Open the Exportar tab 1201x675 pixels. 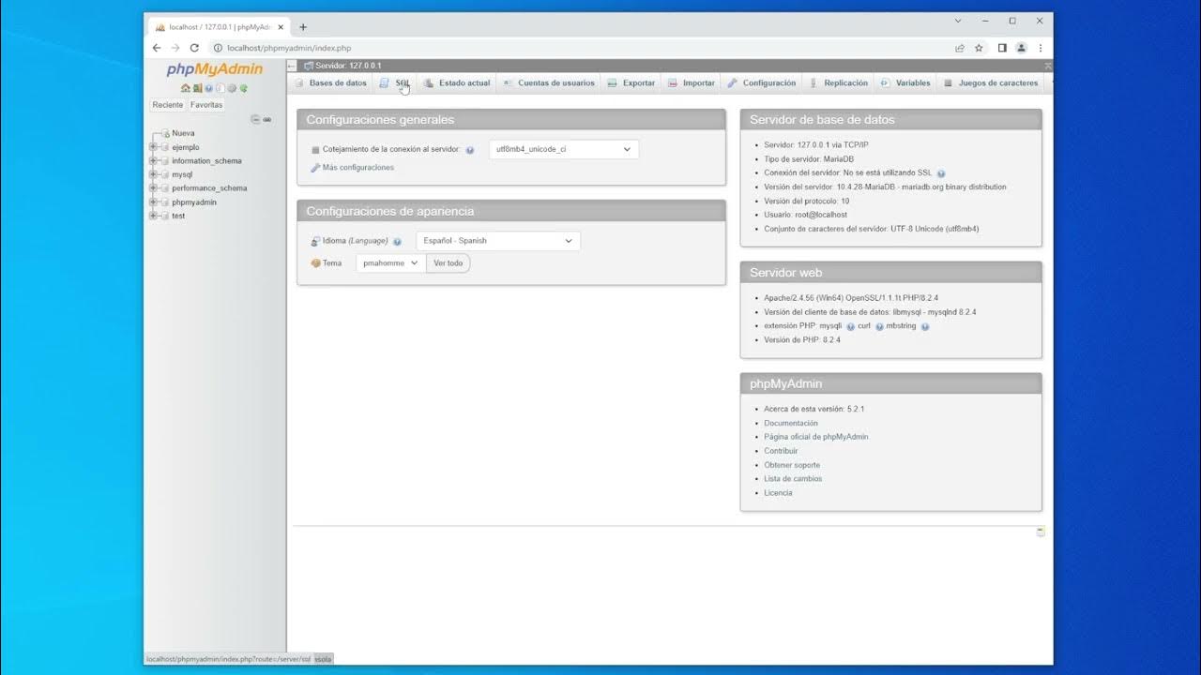[x=631, y=83]
